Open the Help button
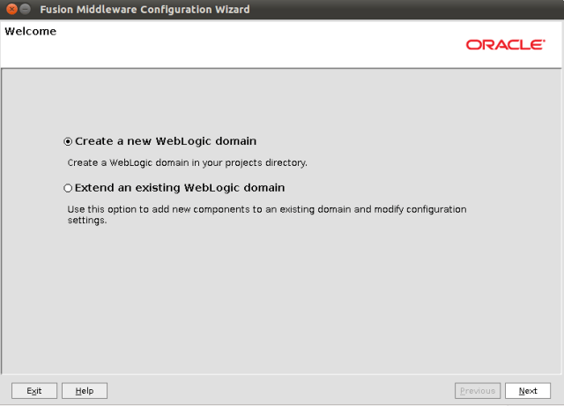Screen dimensions: 564x406 85,391
